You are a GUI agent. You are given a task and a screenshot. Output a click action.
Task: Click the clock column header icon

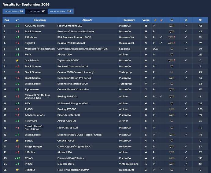pos(200,20)
